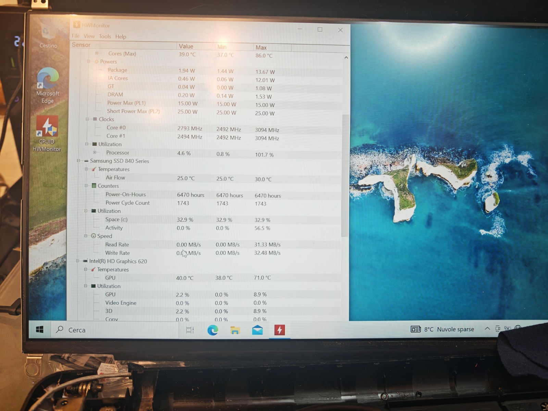
Task: Click the Min column header
Action: coord(235,47)
